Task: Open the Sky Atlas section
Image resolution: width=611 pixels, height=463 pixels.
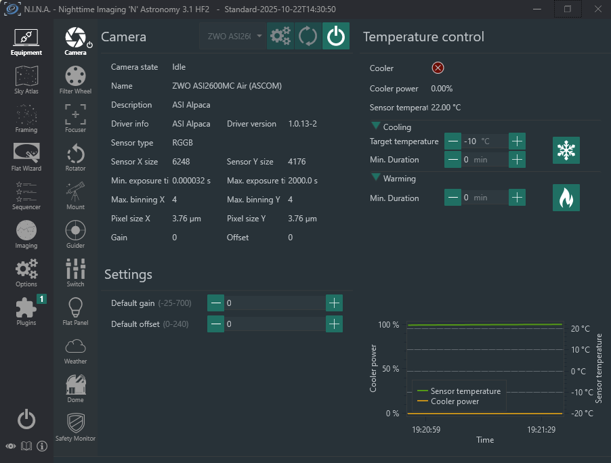Action: (x=26, y=79)
